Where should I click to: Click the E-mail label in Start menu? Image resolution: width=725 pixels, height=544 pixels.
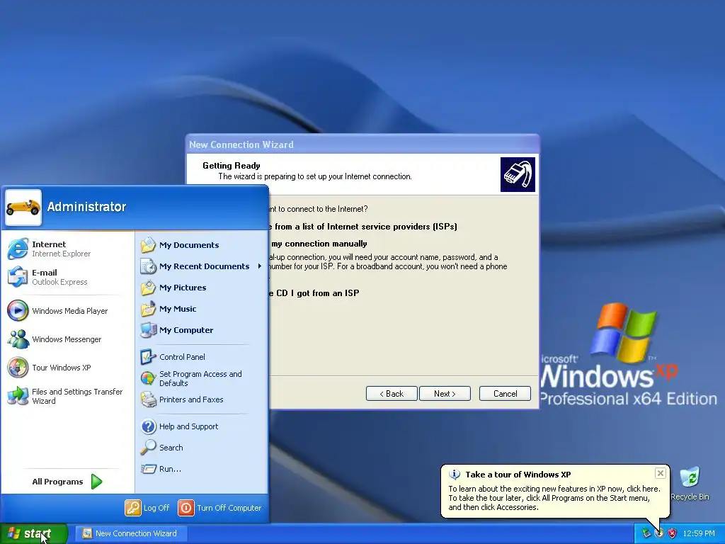(45, 273)
